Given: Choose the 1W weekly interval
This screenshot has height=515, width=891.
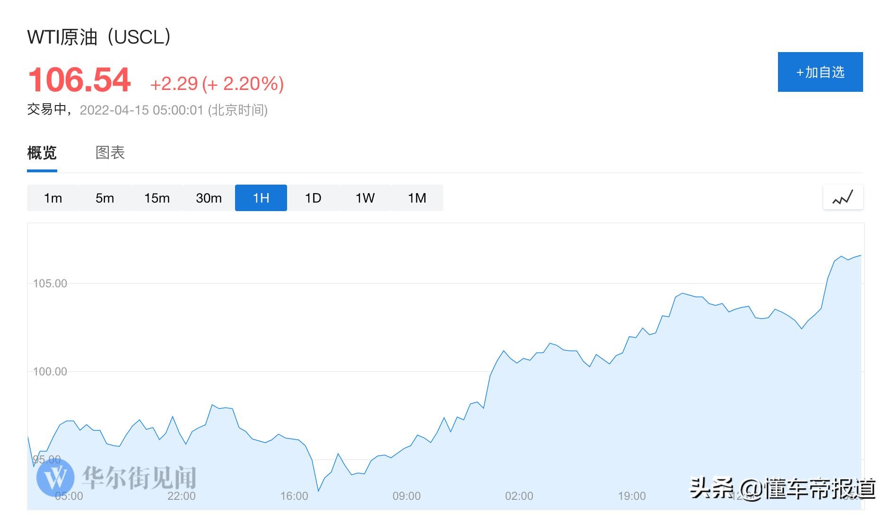Looking at the screenshot, I should [x=365, y=198].
